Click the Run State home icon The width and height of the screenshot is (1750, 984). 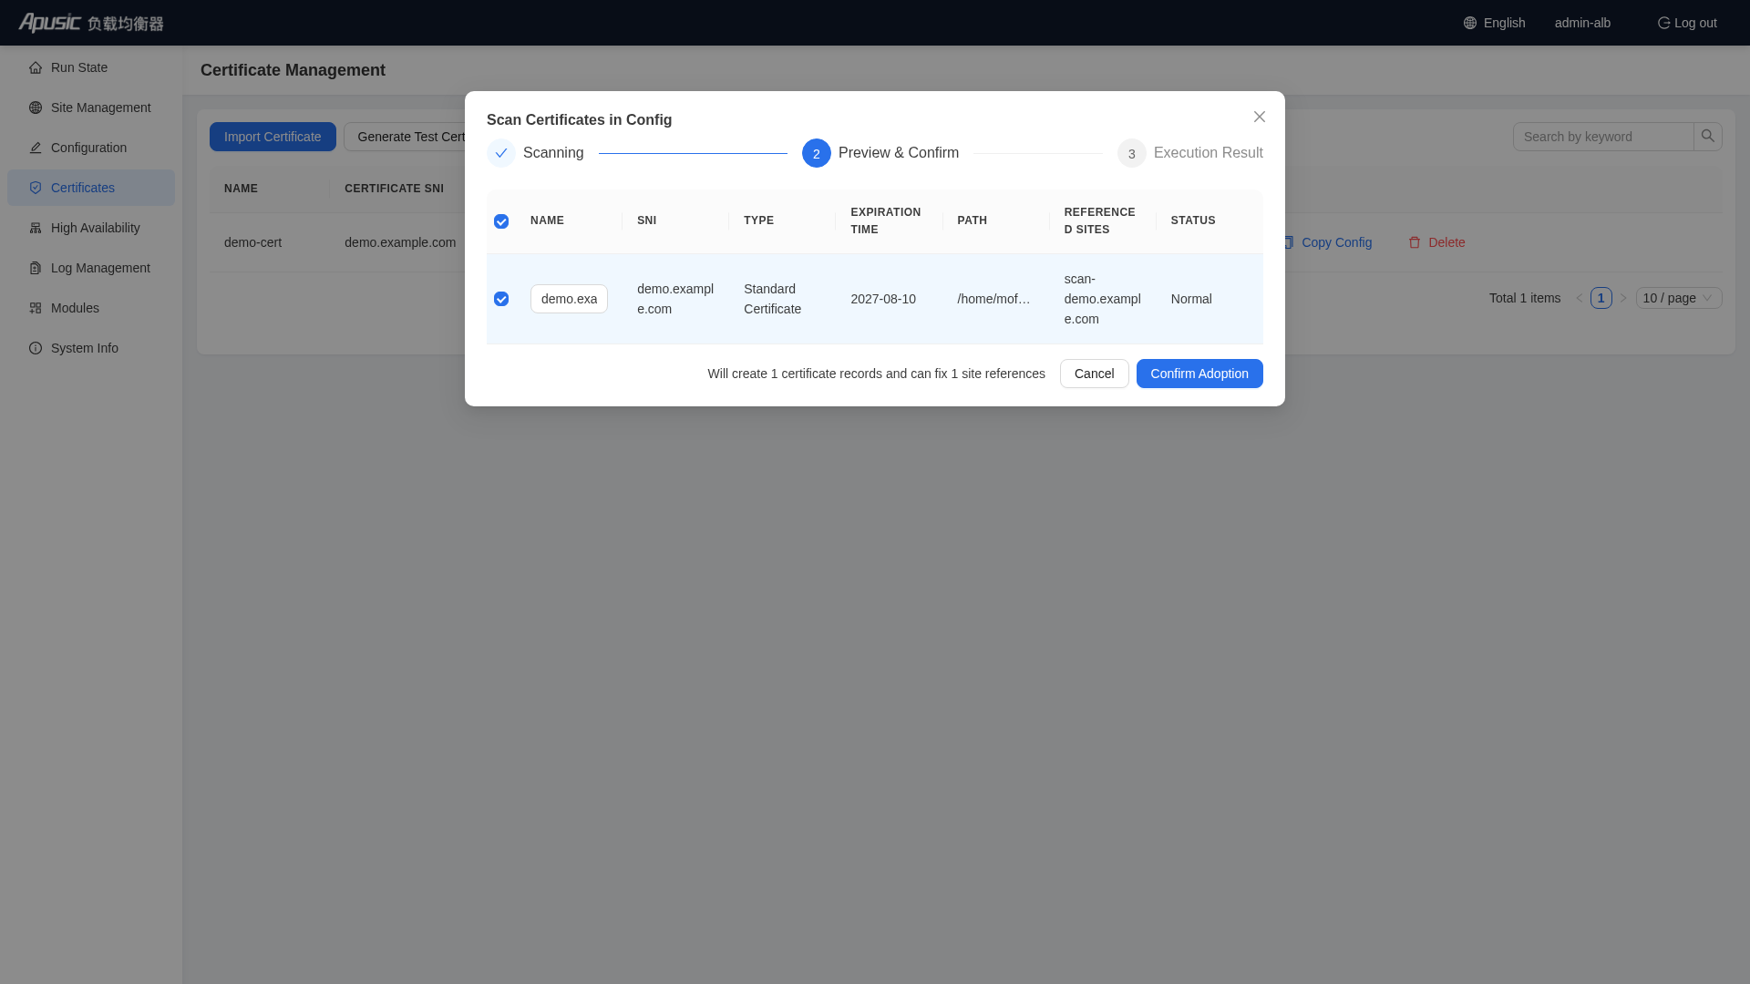(x=36, y=67)
